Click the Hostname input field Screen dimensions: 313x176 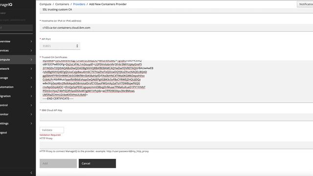[176, 28]
